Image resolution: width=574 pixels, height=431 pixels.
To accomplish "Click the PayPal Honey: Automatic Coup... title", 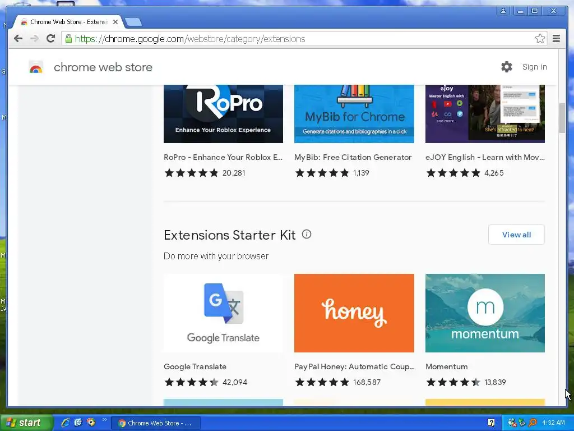I will pos(354,366).
